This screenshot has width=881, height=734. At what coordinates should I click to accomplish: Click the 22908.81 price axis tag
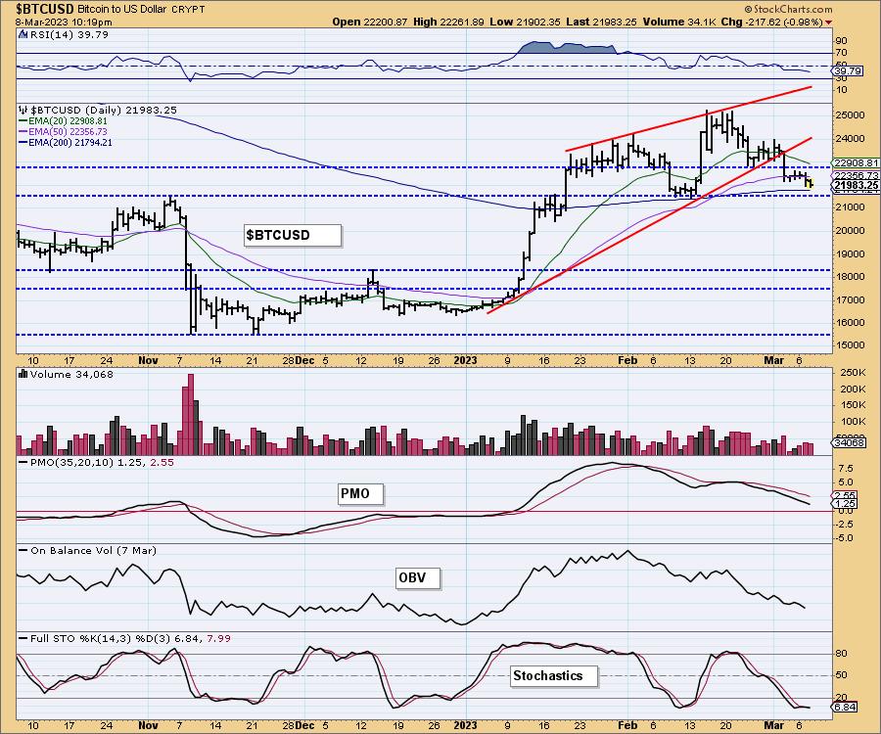tap(856, 163)
